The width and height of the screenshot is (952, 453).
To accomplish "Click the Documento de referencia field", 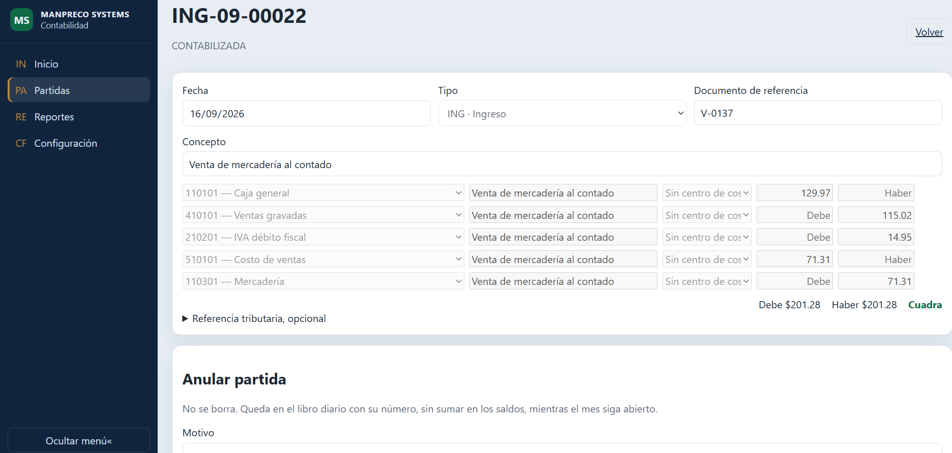I will tap(818, 113).
